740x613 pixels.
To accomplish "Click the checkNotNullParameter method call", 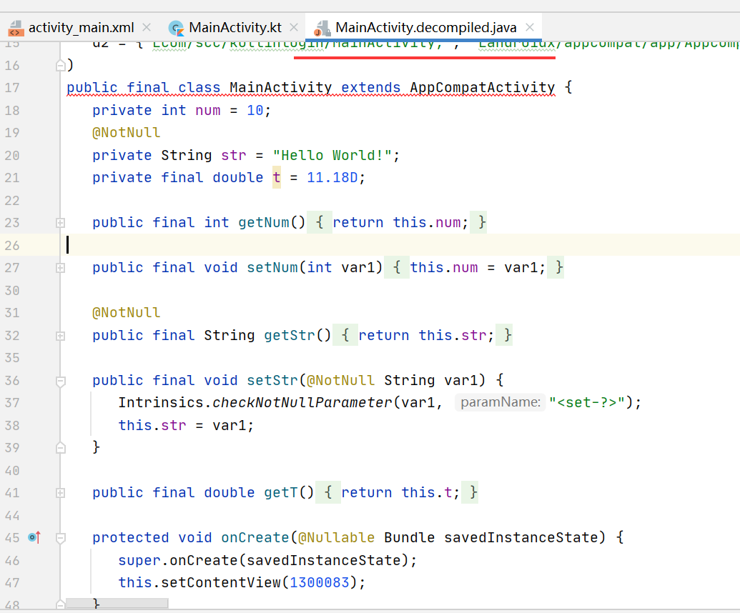I will coord(302,402).
